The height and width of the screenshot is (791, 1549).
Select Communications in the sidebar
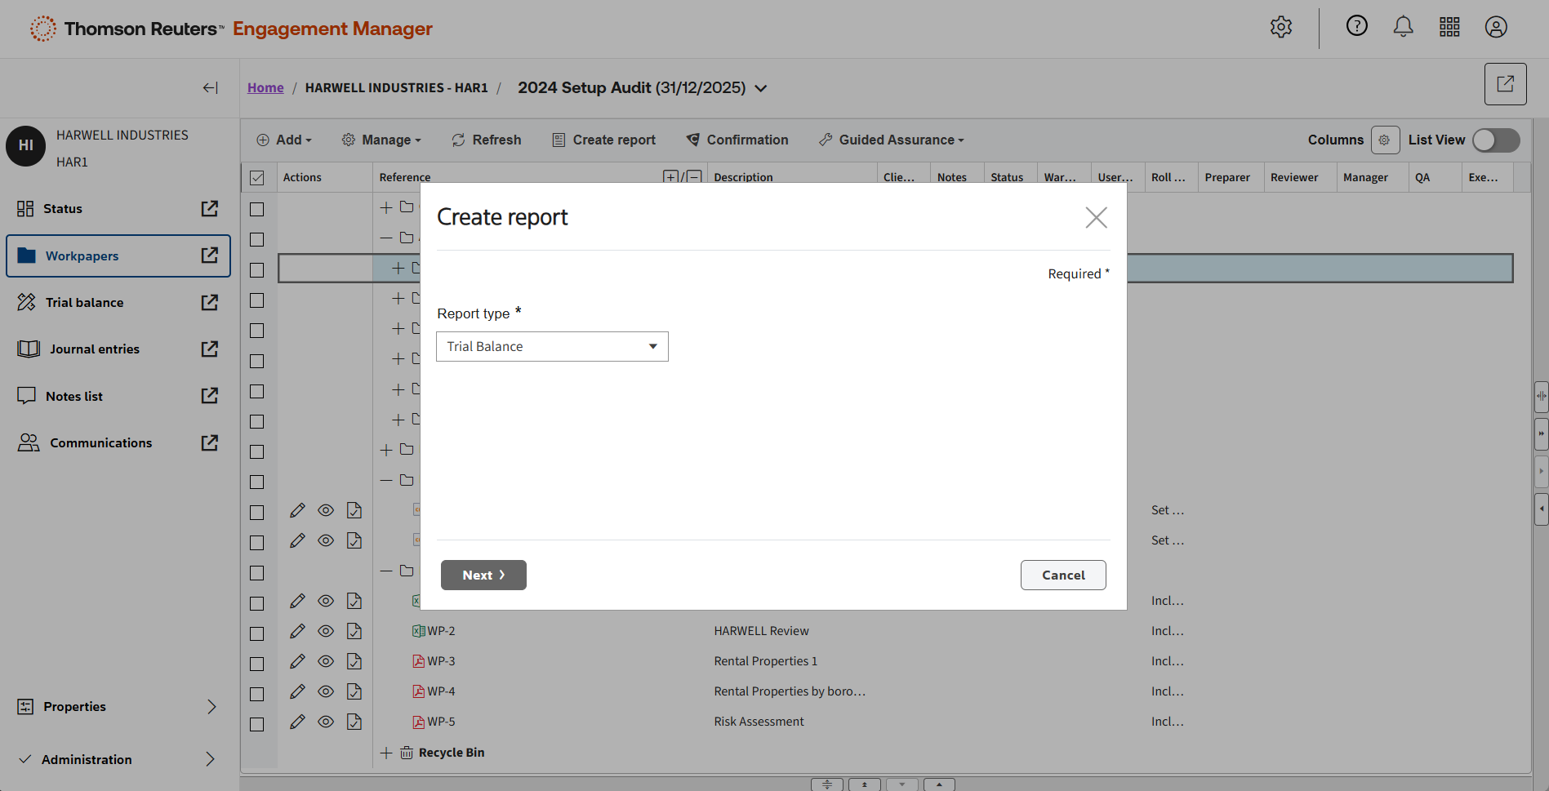[x=100, y=443]
